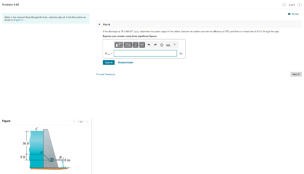The height and width of the screenshot is (174, 304).
Task: Click the reservoir and turbine figure image
Action: click(46, 149)
